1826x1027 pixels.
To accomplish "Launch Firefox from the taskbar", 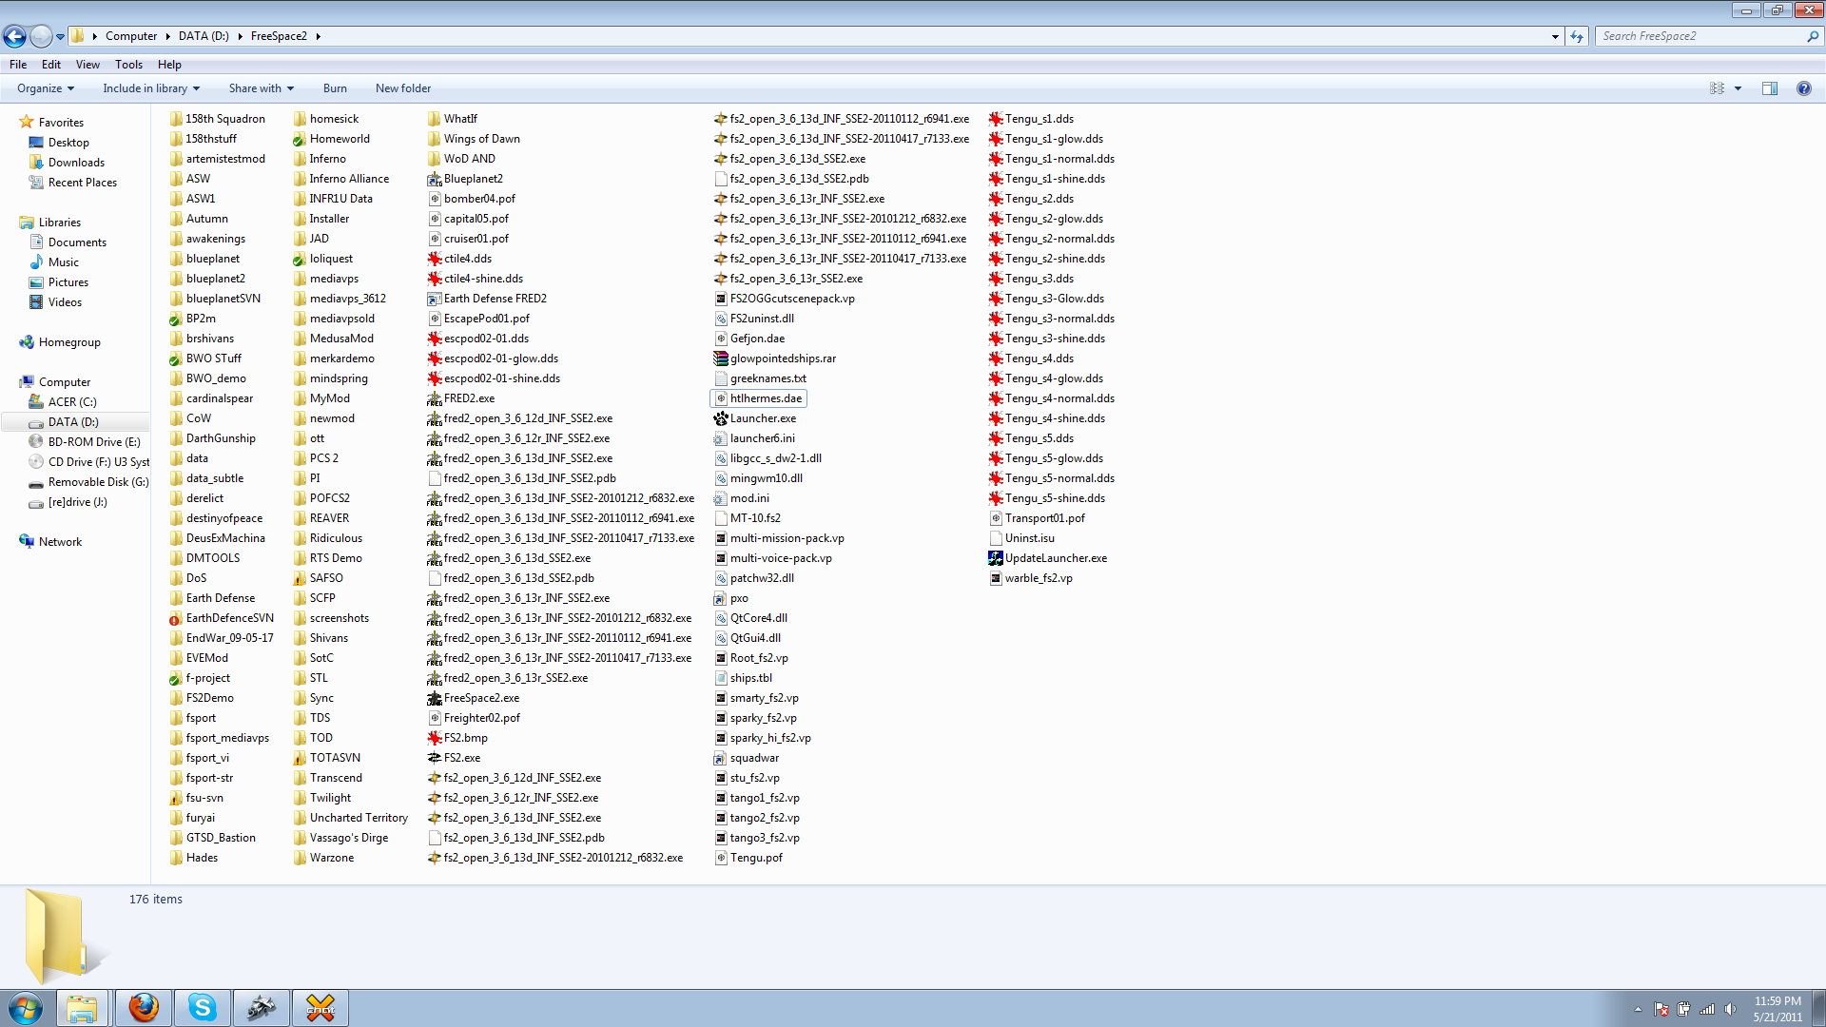I will [144, 1008].
